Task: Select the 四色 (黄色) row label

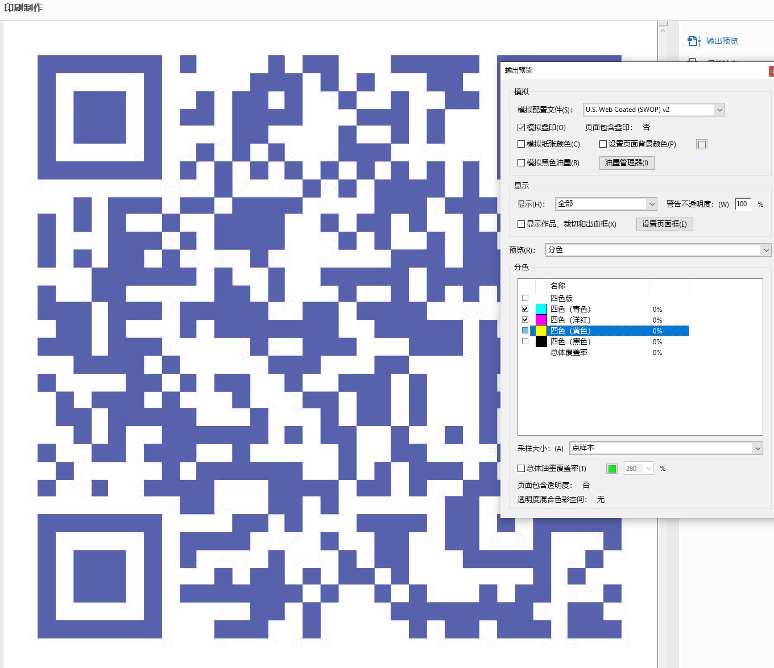Action: click(570, 331)
